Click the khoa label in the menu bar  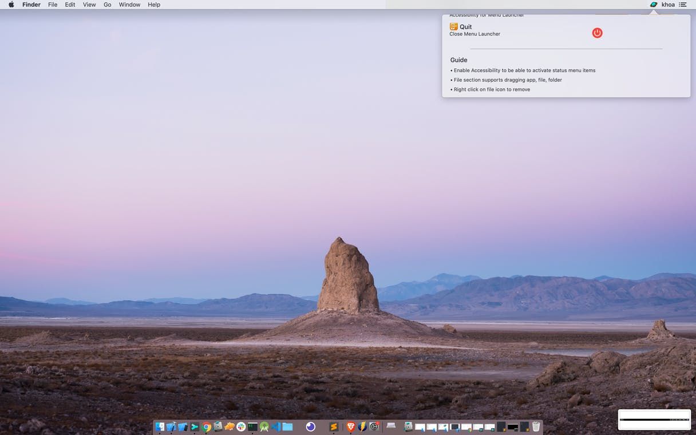[668, 5]
